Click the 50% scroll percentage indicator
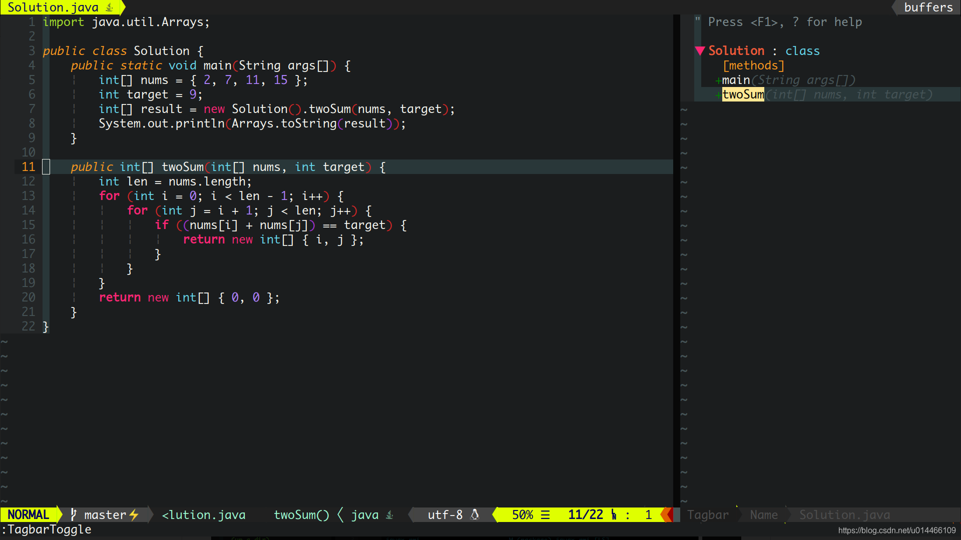 pos(523,515)
